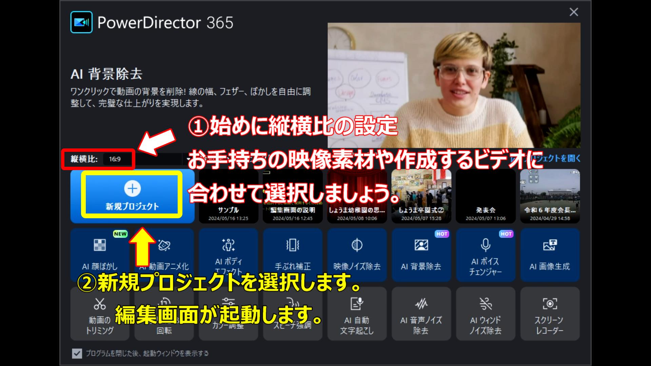Open the AI 画像生成 image generator
The height and width of the screenshot is (366, 651).
coord(550,255)
